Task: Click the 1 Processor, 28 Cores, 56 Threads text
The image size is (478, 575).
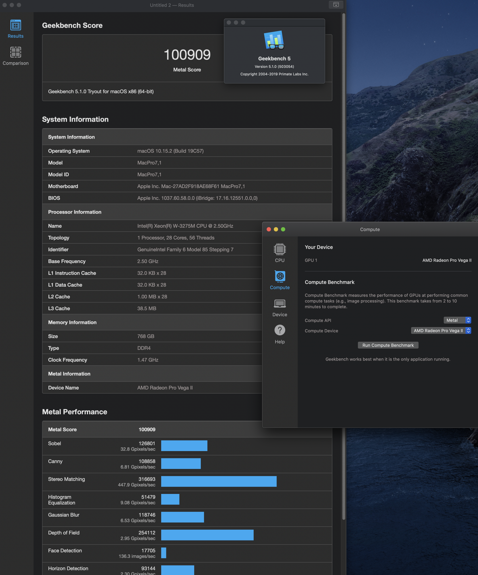Action: [x=176, y=238]
